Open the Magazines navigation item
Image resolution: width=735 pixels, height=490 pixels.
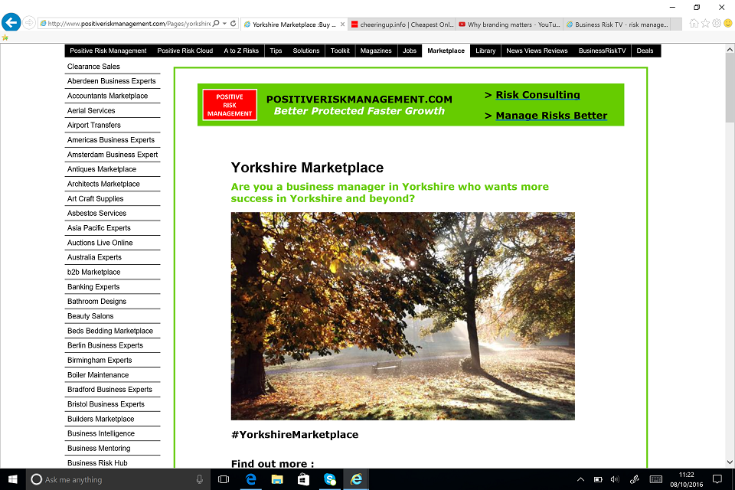(376, 51)
